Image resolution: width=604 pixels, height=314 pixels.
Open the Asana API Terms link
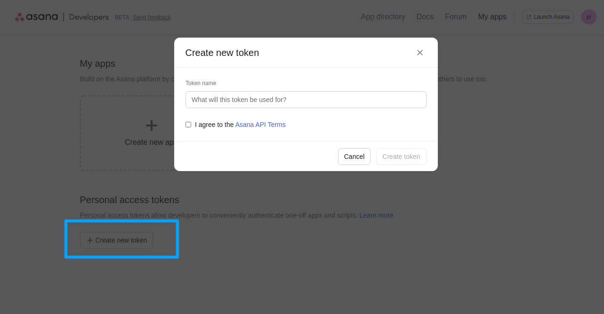pos(260,125)
